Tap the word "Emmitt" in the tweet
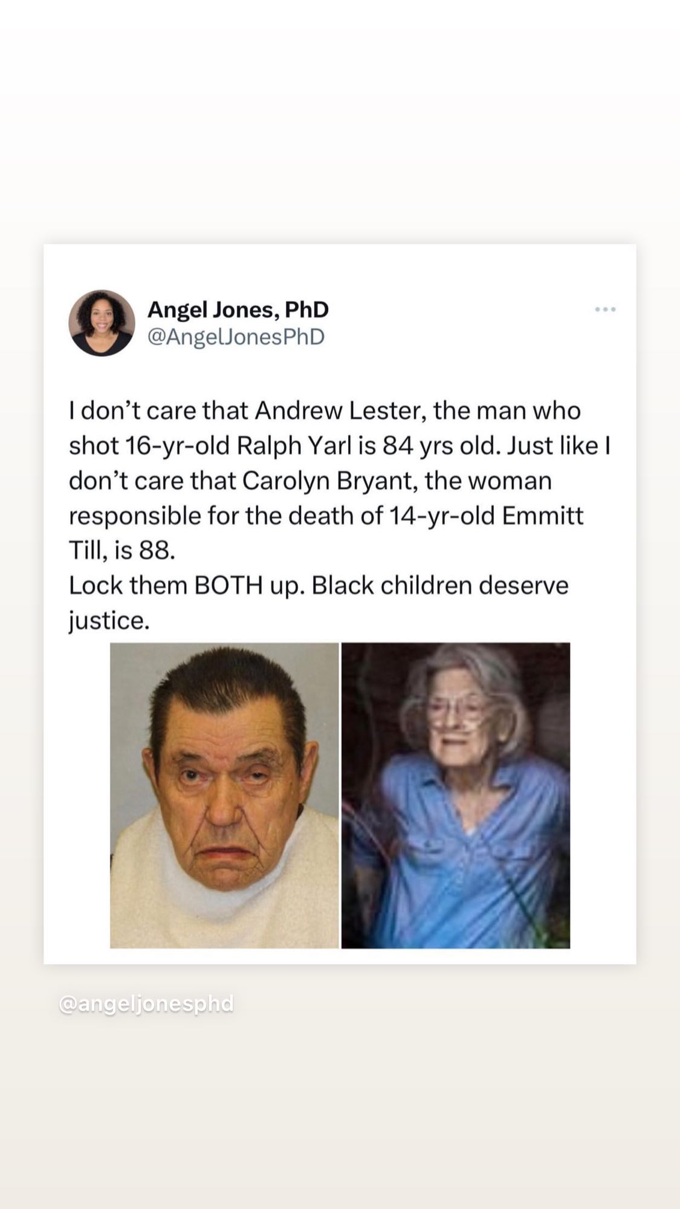The image size is (680, 1209). (543, 516)
